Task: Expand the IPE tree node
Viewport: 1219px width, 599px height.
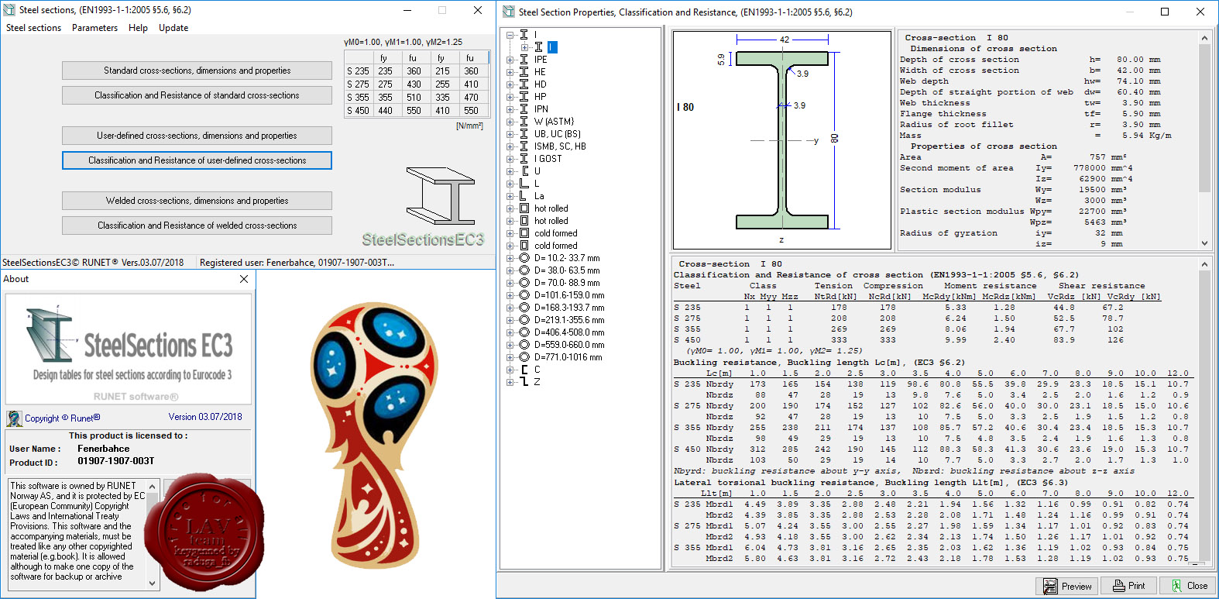Action: [x=510, y=60]
